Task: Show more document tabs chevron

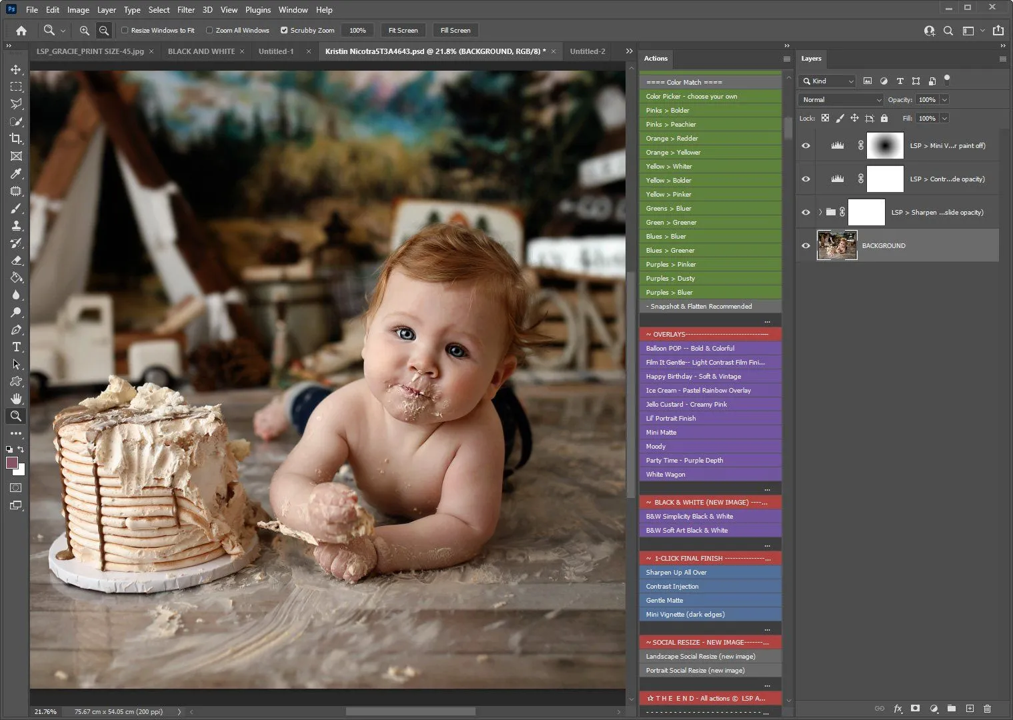Action: [x=629, y=51]
